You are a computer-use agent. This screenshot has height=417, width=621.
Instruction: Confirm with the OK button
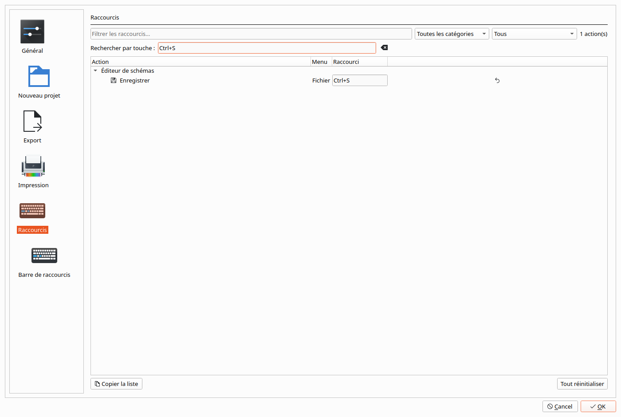click(598, 406)
